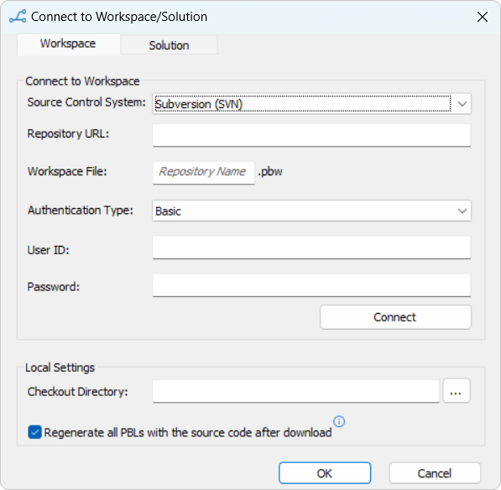Click the info icon beside the Regenerate PBLs option
This screenshot has width=501, height=490.
point(339,421)
